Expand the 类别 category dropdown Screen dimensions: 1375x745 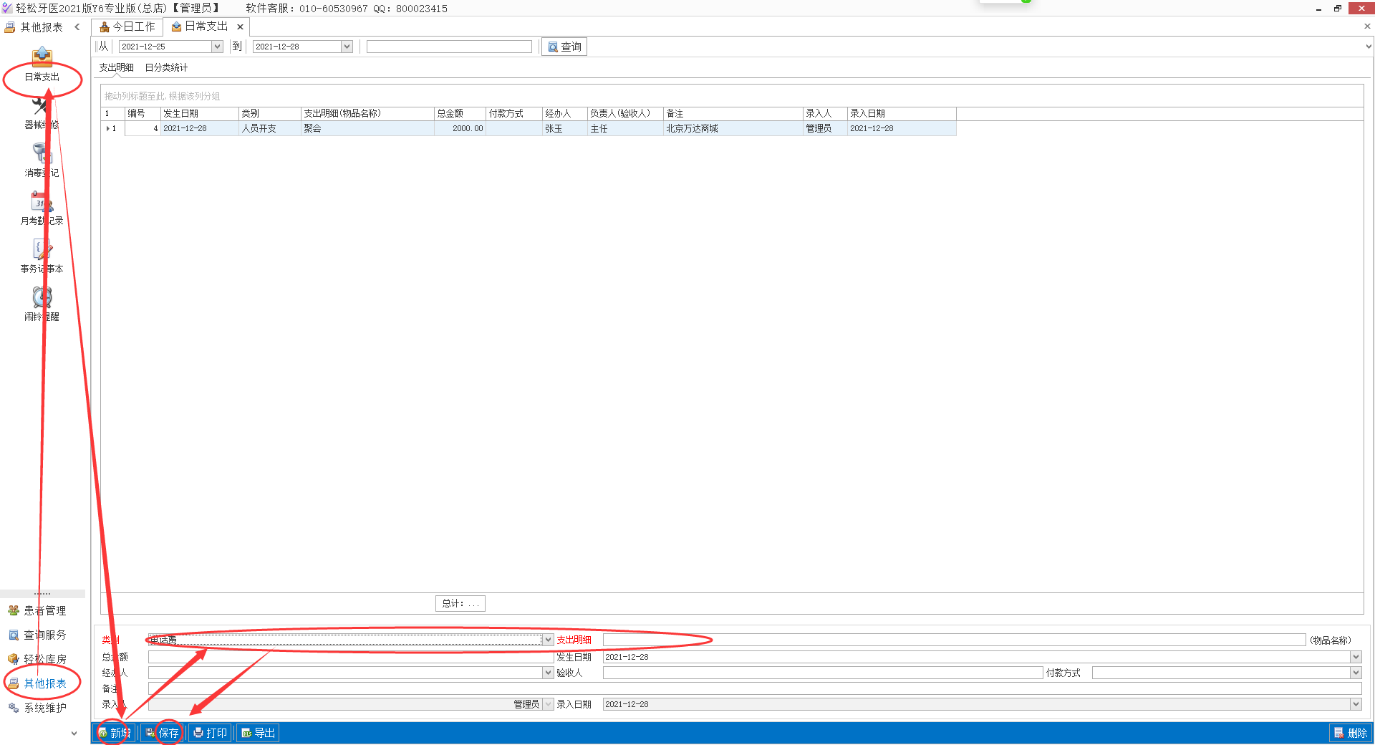548,640
